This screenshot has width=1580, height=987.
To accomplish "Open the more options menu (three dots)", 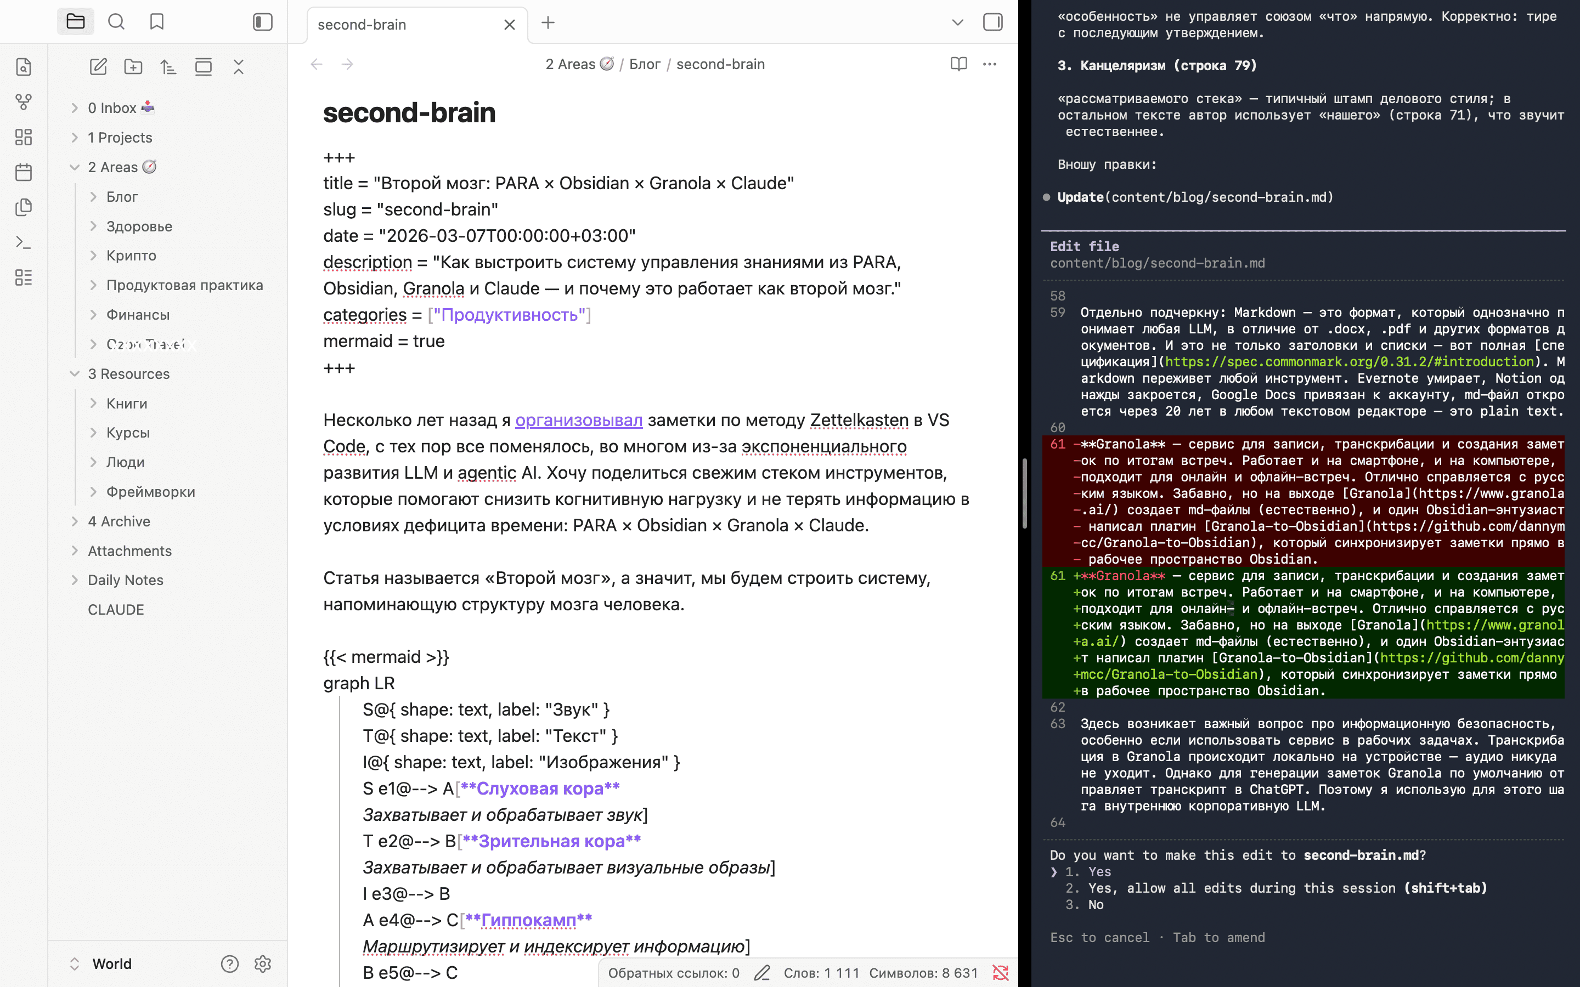I will [x=989, y=64].
